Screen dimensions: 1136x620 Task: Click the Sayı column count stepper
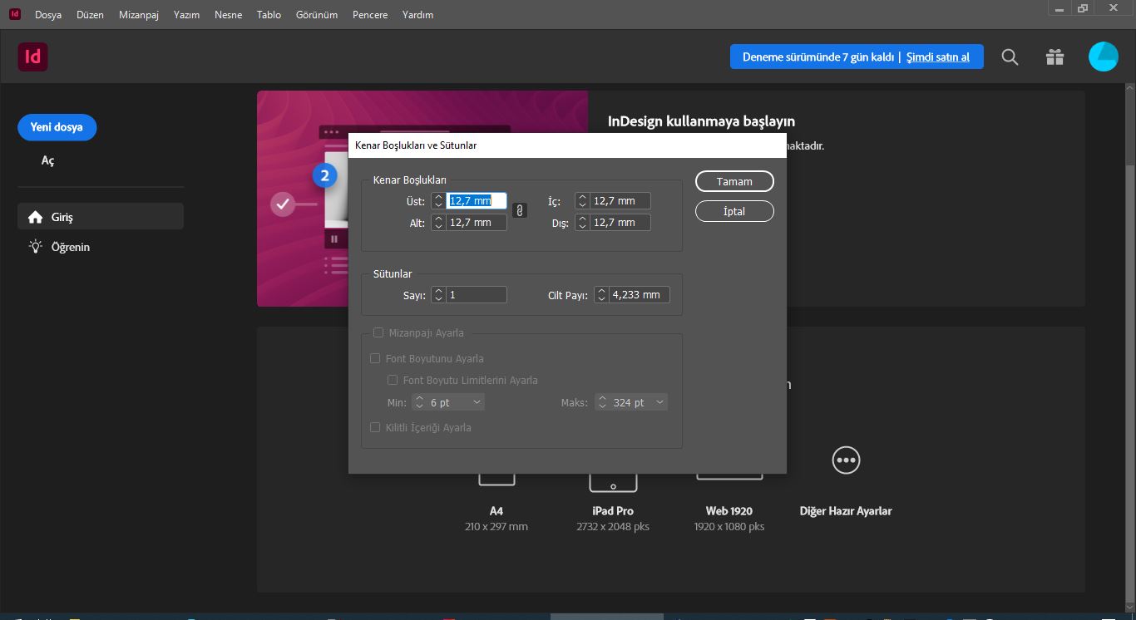coord(438,295)
